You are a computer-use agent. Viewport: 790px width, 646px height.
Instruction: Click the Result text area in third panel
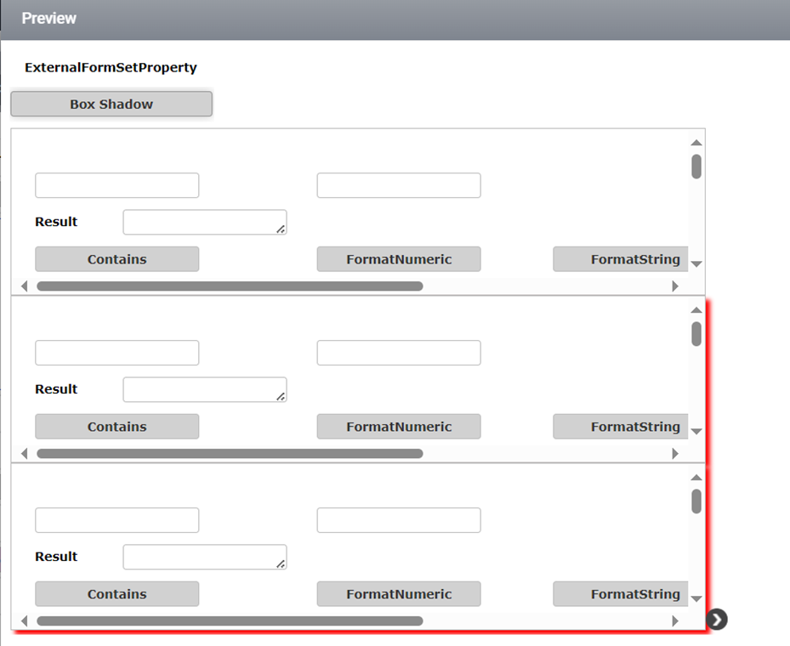pyautogui.click(x=205, y=557)
